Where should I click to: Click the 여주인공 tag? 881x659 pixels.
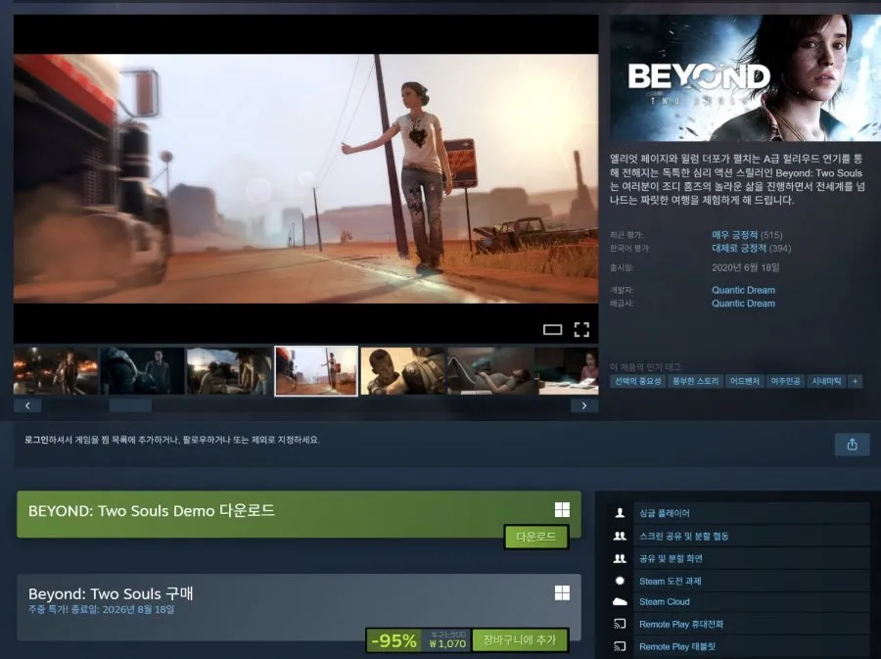(x=785, y=382)
